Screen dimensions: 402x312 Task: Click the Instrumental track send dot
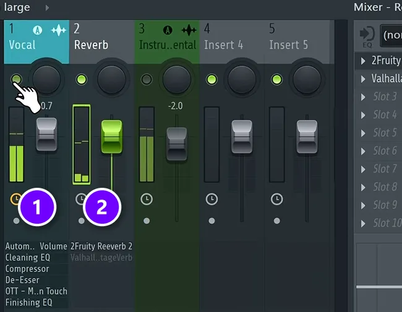point(147,221)
